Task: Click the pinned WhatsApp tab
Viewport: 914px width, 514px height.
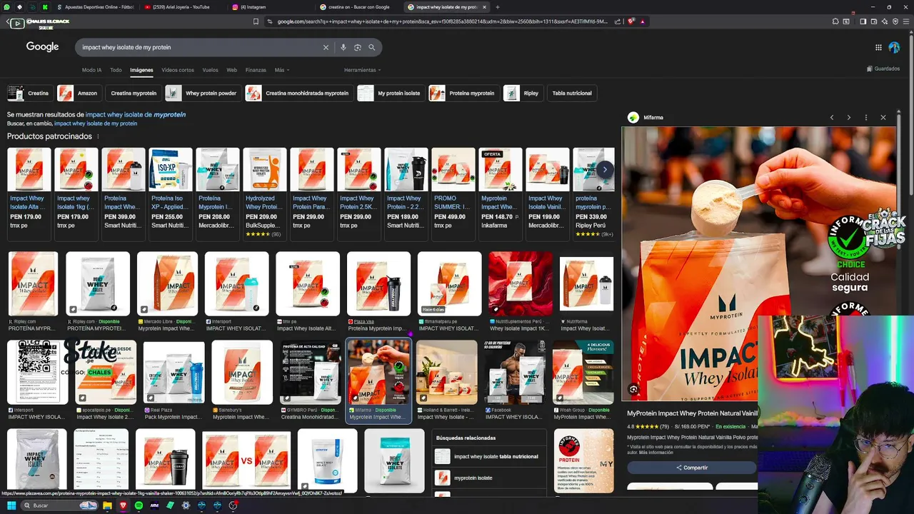Action: tap(7, 7)
